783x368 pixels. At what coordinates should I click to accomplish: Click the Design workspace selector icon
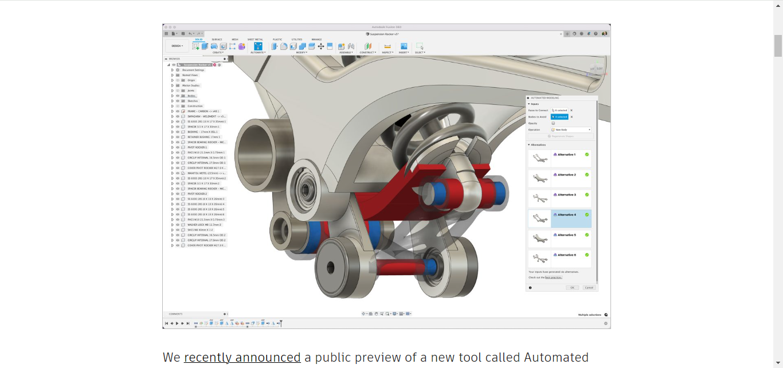(x=176, y=45)
